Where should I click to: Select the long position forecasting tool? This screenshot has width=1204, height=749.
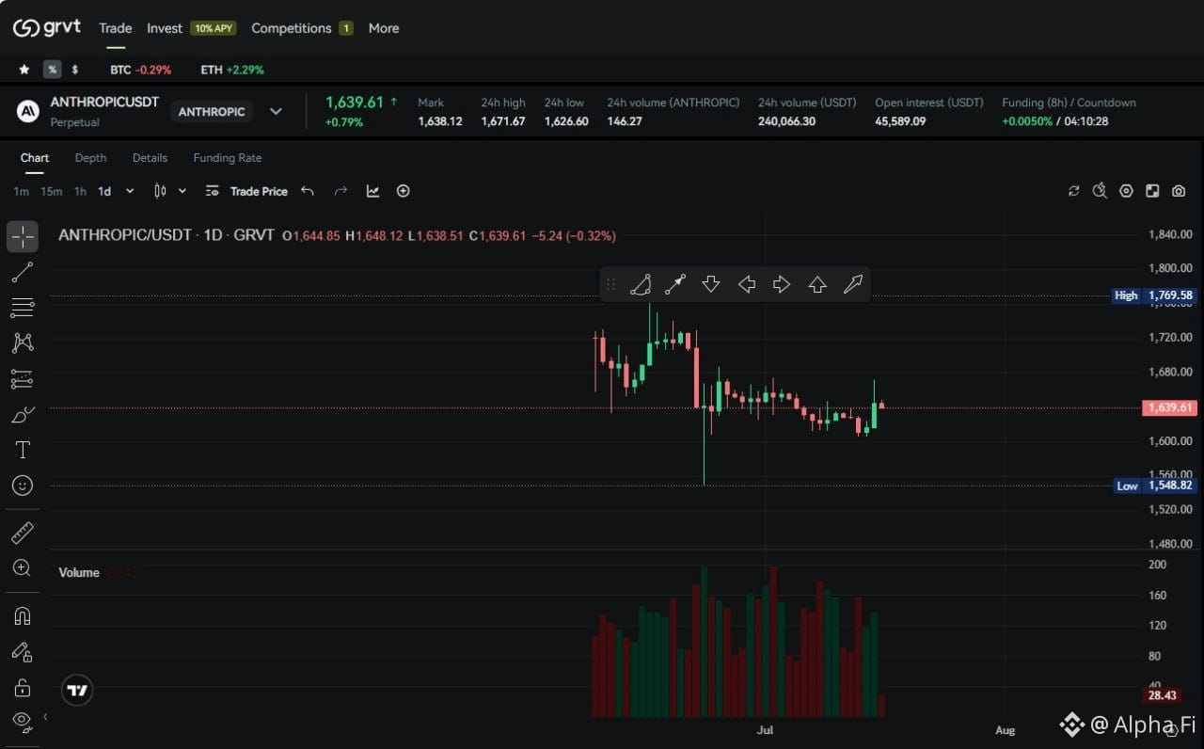[23, 378]
